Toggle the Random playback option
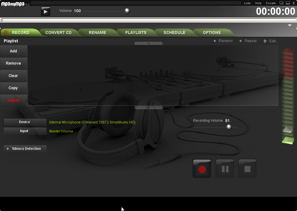 pos(223,41)
